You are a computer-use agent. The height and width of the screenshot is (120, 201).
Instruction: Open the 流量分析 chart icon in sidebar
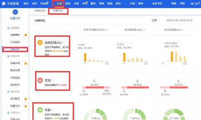pyautogui.click(x=15, y=12)
